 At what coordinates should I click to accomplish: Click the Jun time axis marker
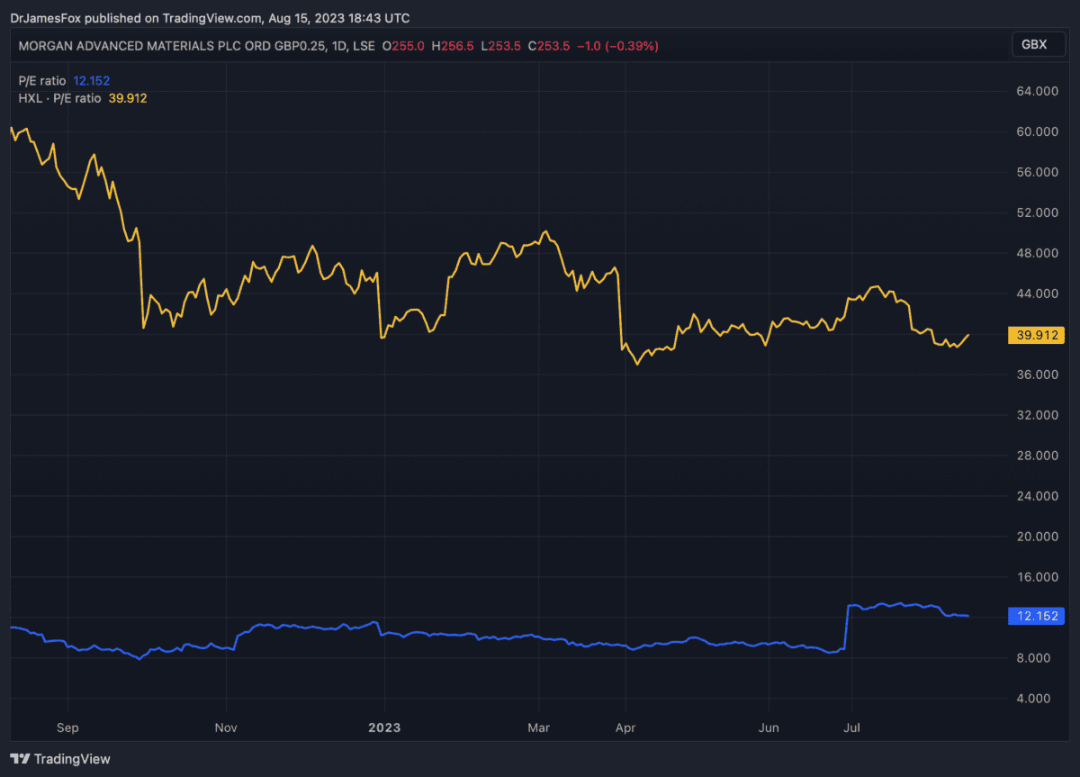pyautogui.click(x=769, y=727)
